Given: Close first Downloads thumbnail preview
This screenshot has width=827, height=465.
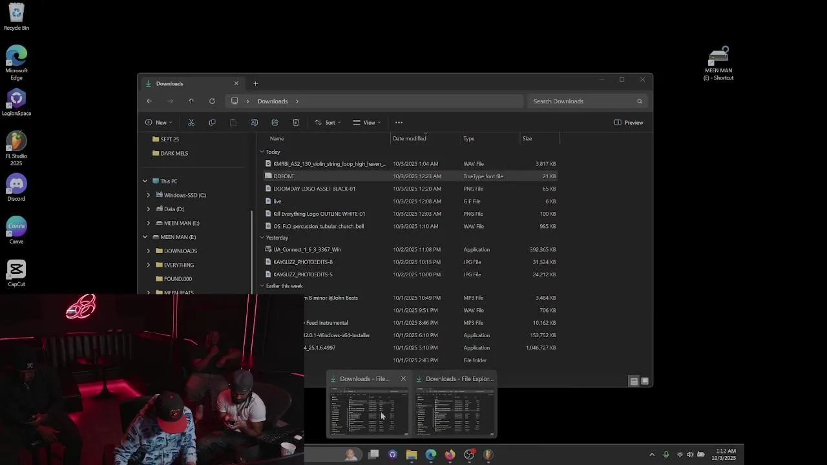Looking at the screenshot, I should point(403,379).
